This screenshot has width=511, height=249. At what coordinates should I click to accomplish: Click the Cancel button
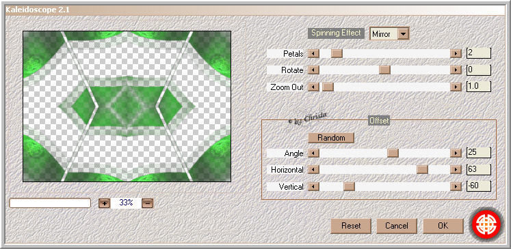397,226
